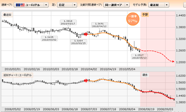Screen dimensions: 186x112
Task: Click the 1.2000 price axis value
Action: coord(181,62)
